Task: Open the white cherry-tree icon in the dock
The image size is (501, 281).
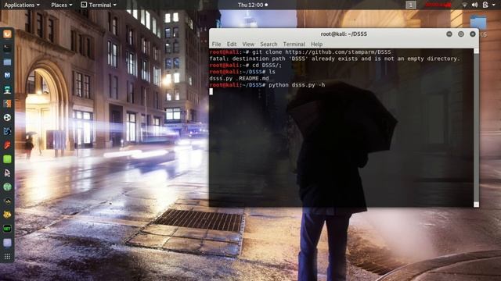Action: (7, 173)
